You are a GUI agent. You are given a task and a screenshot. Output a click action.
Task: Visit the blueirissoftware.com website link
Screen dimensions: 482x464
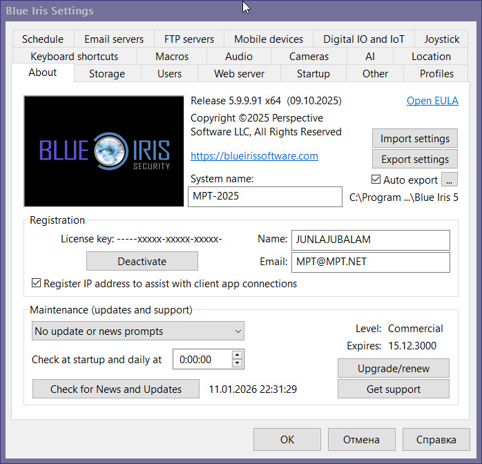254,156
